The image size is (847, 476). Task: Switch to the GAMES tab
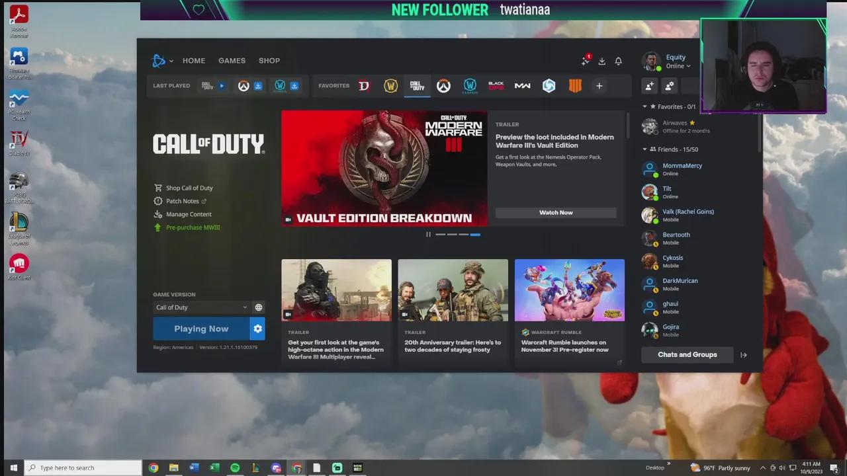click(232, 61)
